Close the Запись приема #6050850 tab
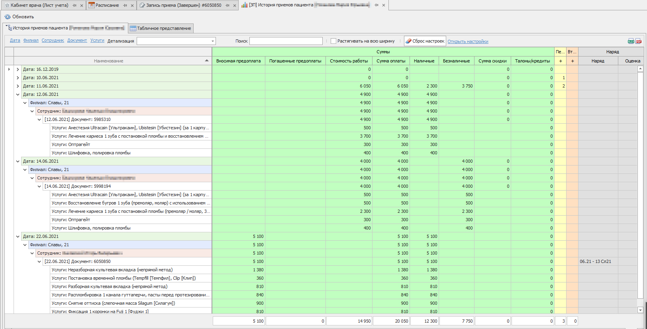Viewport: 647px width, 329px height. click(234, 6)
